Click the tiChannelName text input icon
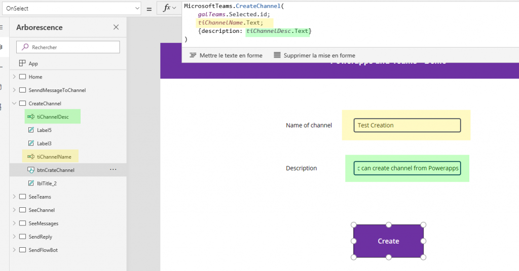The height and width of the screenshot is (271, 519). [x=31, y=156]
